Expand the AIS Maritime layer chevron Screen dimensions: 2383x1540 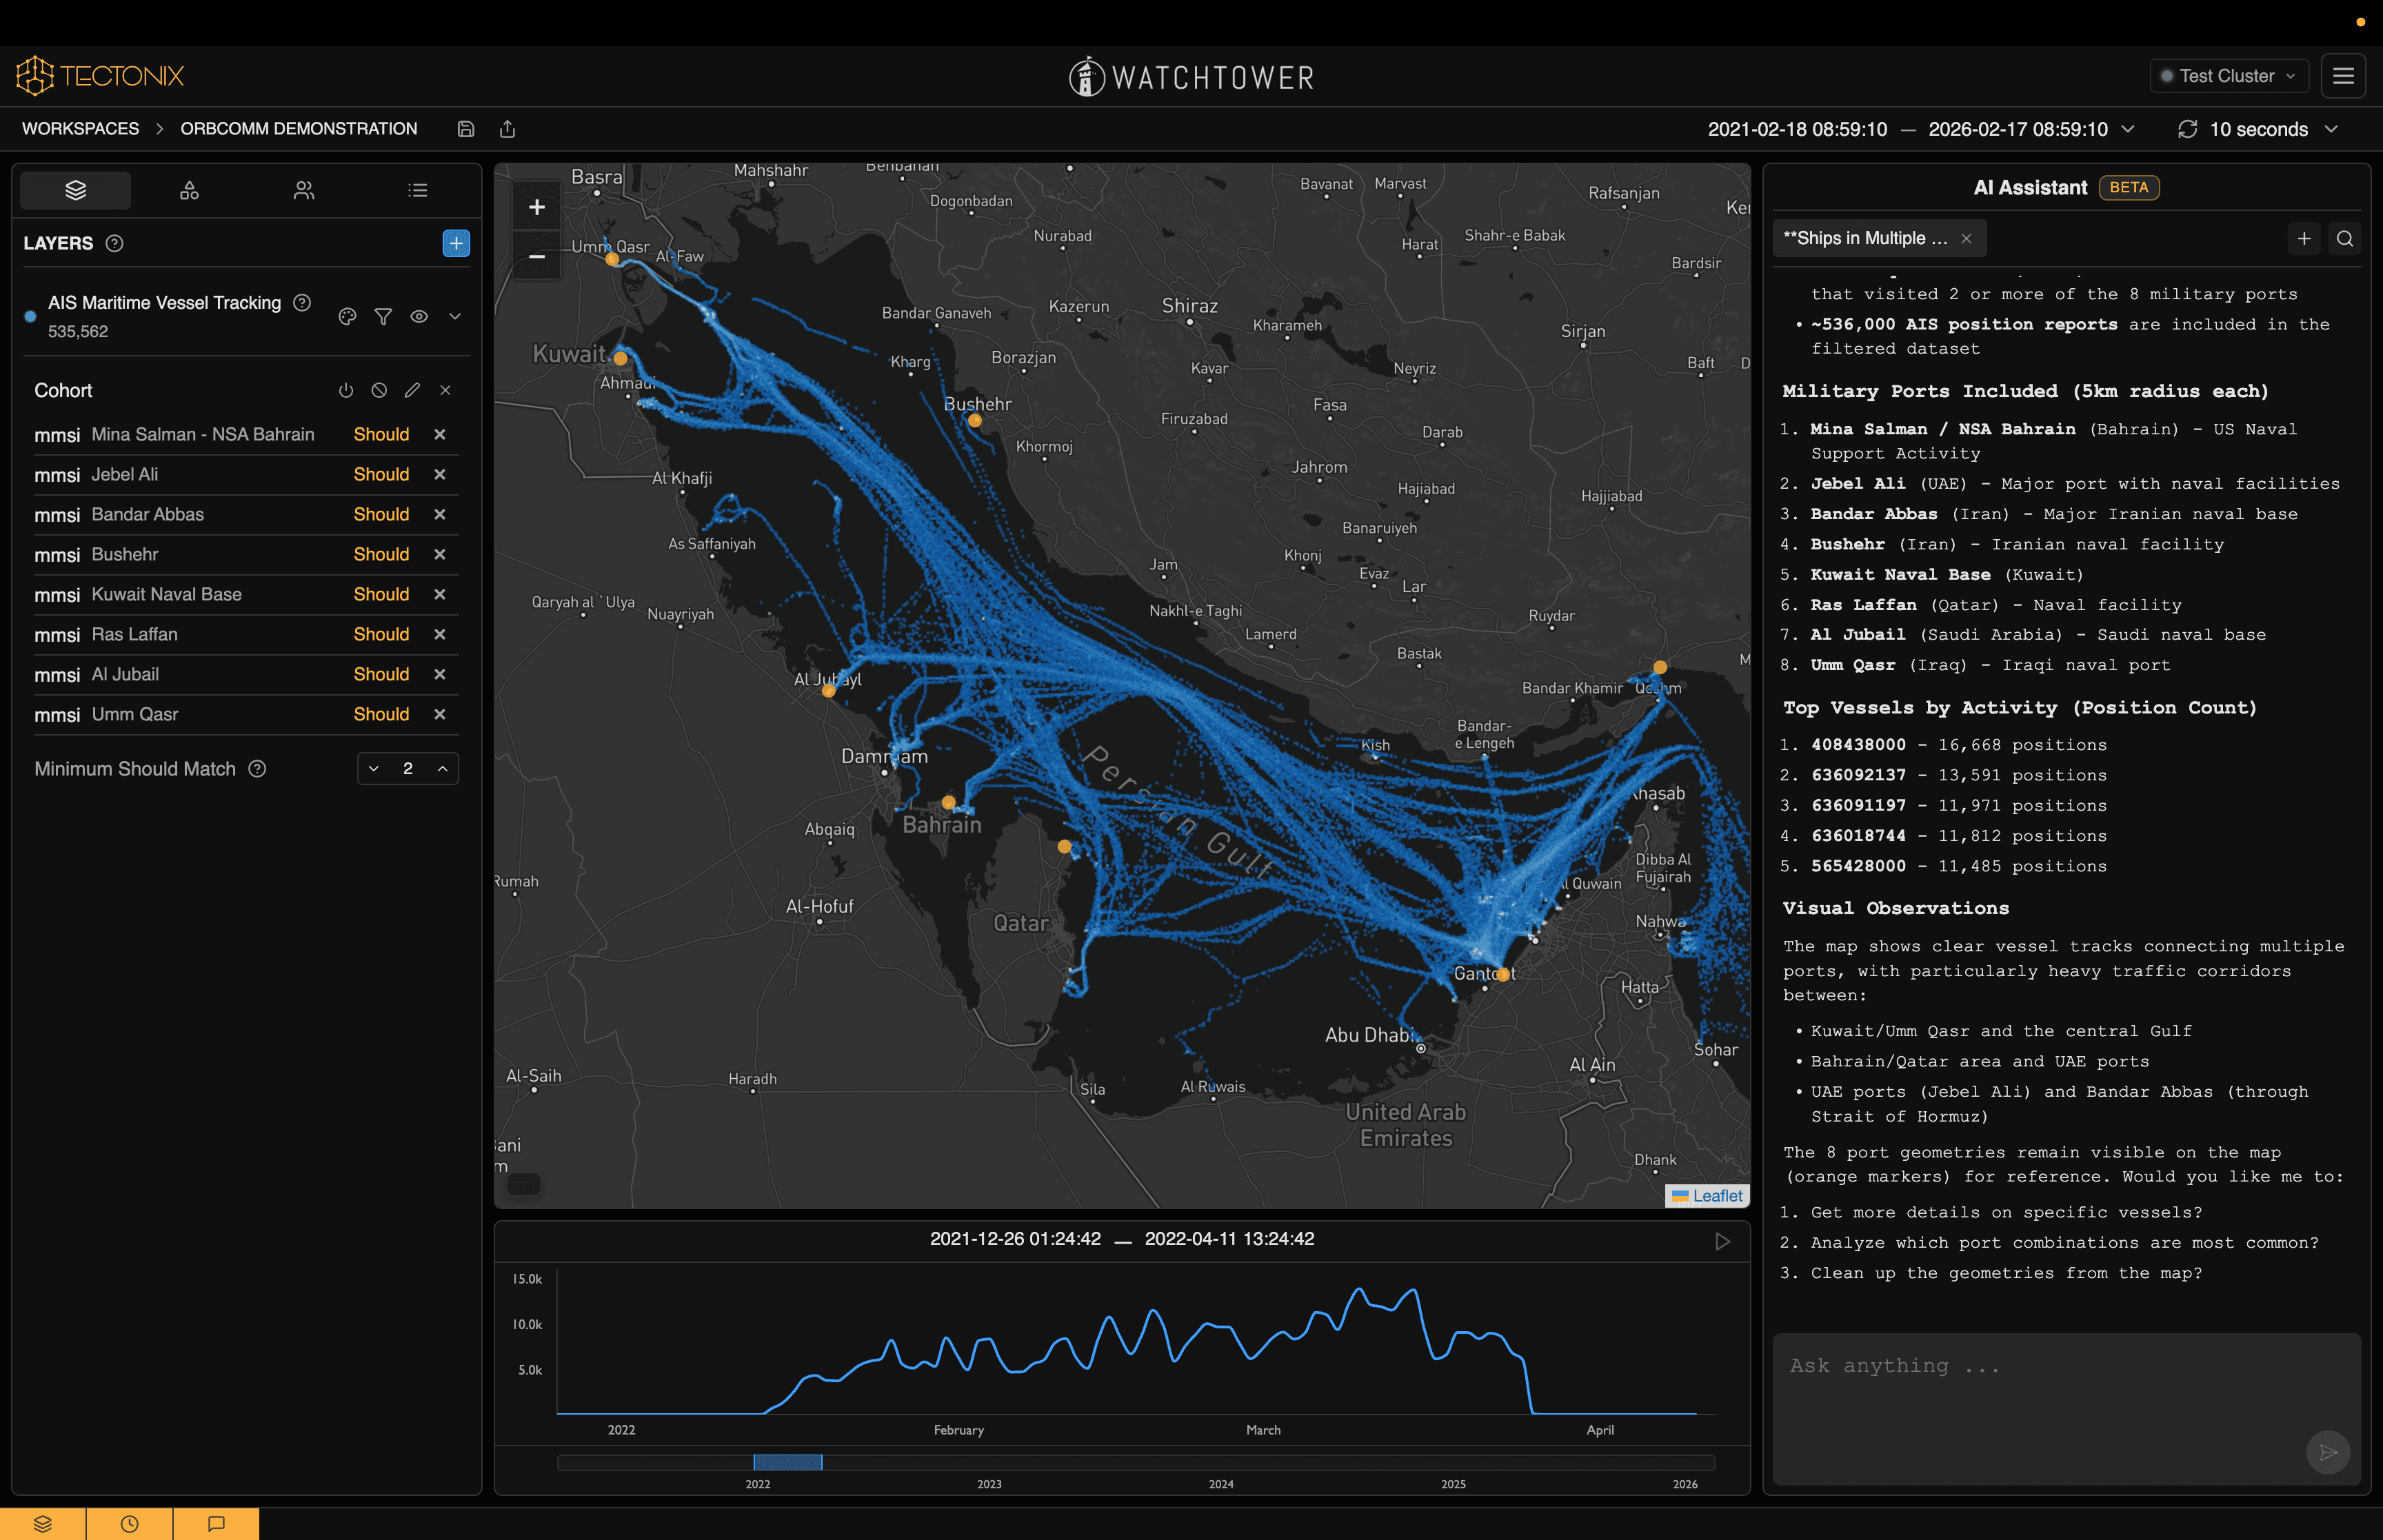pyautogui.click(x=455, y=316)
